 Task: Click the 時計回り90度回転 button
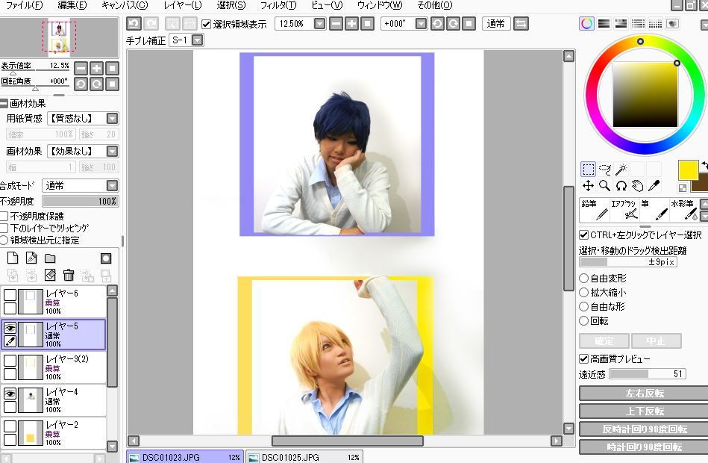tap(643, 447)
